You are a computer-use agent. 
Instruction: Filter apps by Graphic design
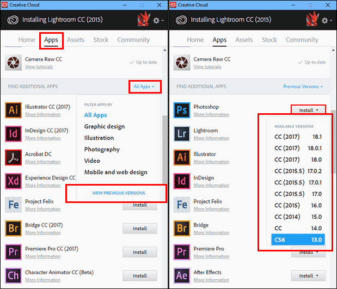coord(105,127)
